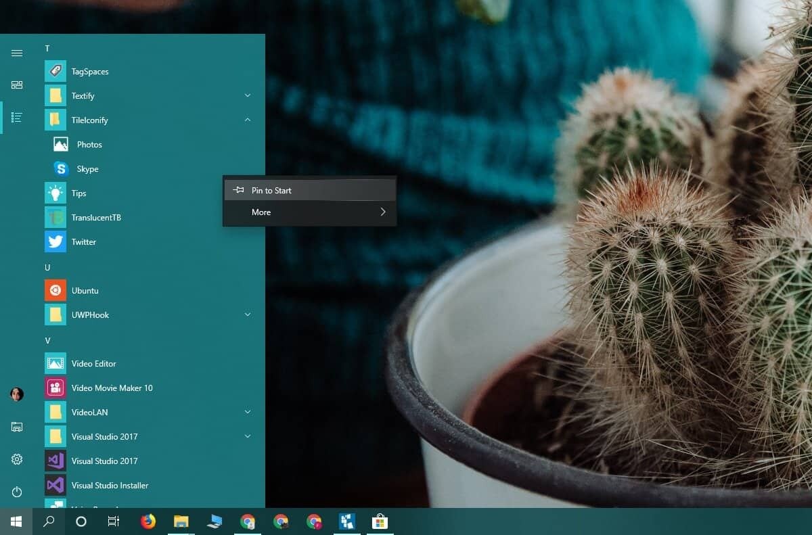
Task: Open Firefox from the taskbar
Action: click(x=148, y=521)
